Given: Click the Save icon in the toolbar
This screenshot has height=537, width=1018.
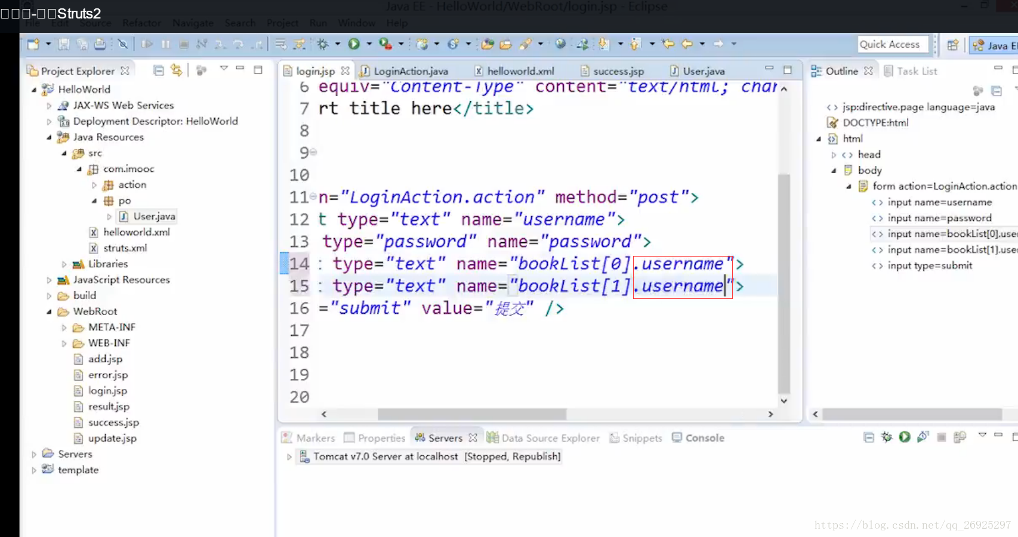Looking at the screenshot, I should click(x=64, y=44).
